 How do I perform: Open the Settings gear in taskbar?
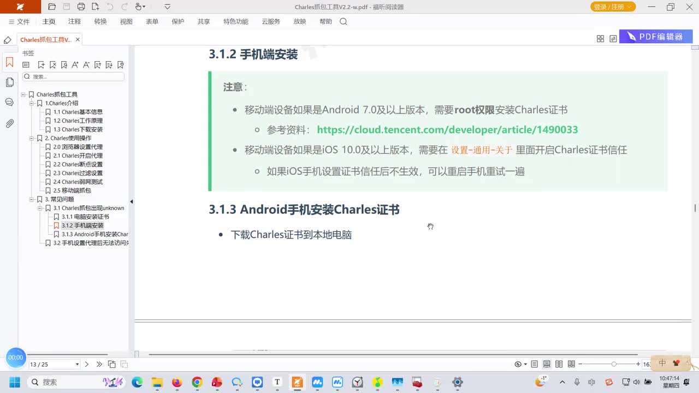click(x=458, y=382)
